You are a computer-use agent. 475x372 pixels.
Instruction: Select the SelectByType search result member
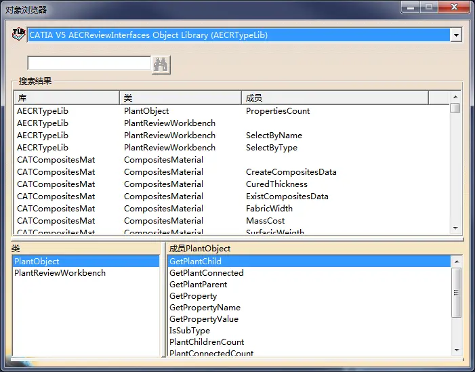(272, 148)
